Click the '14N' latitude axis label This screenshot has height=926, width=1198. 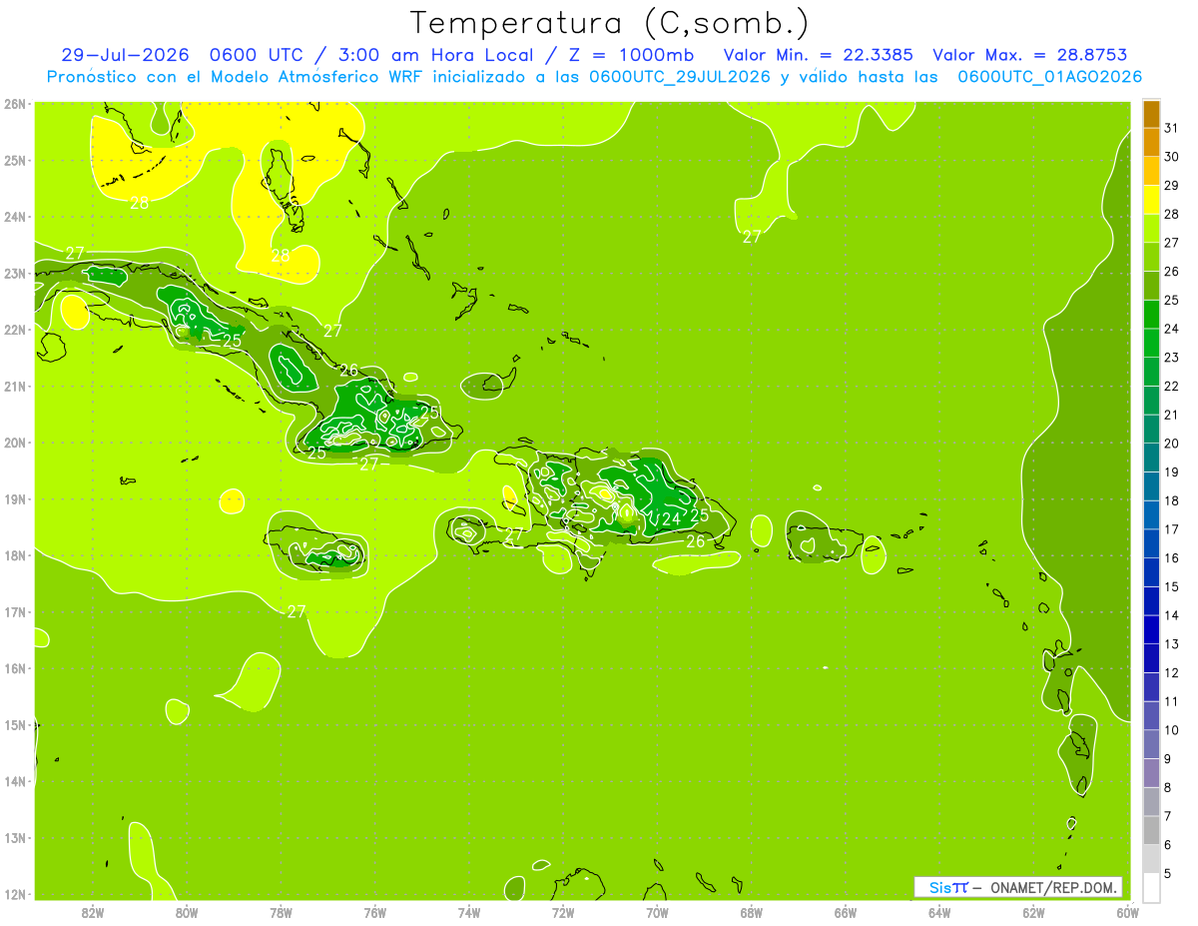(x=14, y=781)
